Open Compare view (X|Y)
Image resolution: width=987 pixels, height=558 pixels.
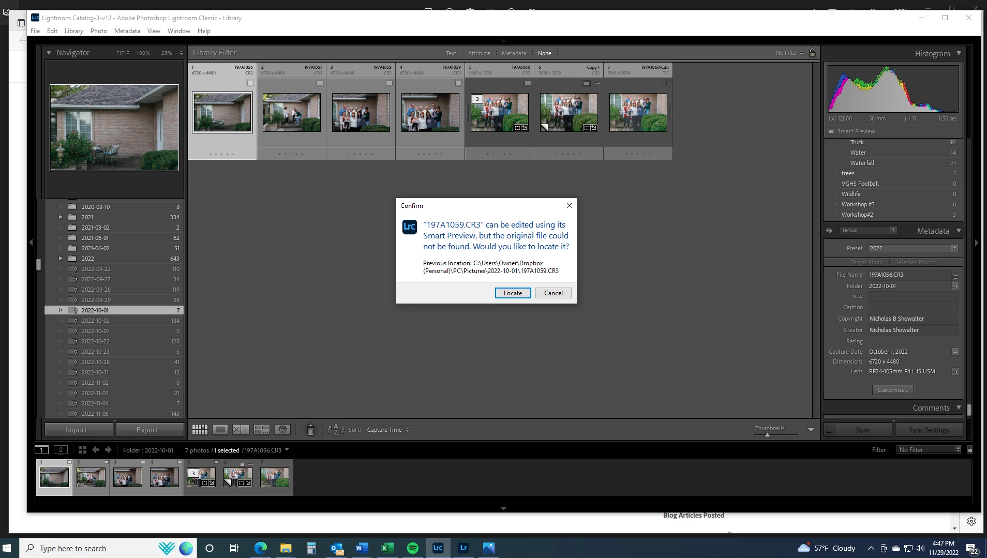(241, 430)
